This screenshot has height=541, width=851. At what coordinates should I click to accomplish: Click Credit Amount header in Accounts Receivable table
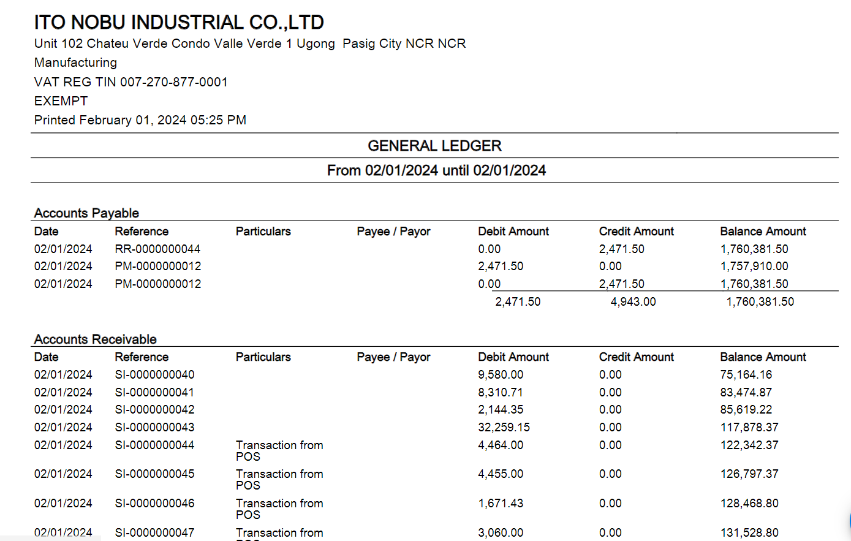637,357
